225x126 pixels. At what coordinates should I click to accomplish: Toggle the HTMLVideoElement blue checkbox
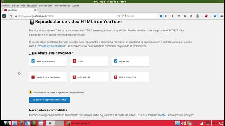click(33, 61)
